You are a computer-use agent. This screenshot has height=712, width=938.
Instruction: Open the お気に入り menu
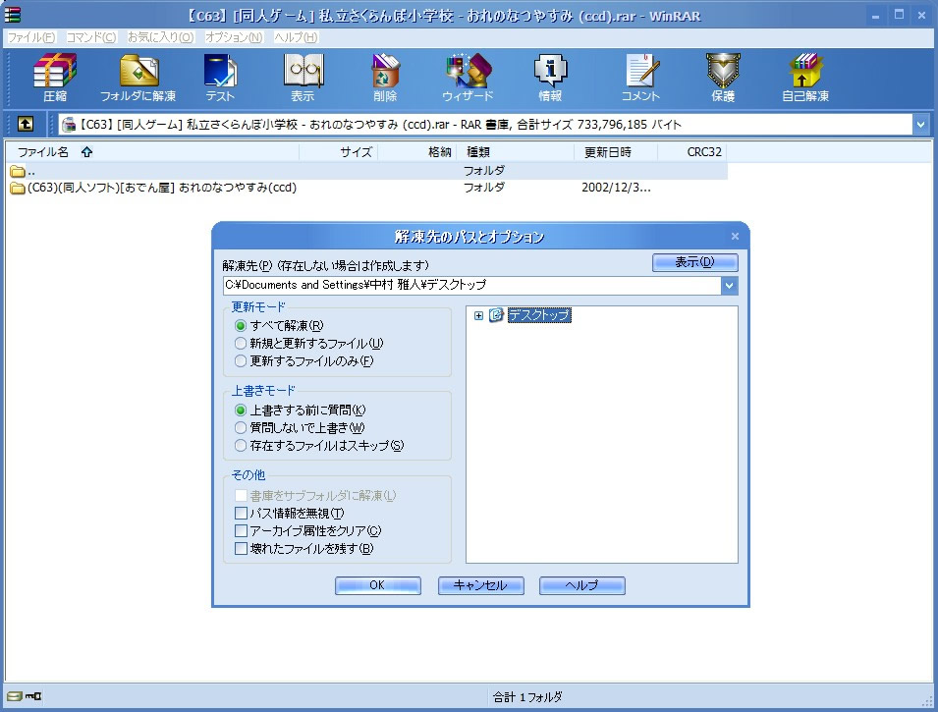click(x=160, y=37)
